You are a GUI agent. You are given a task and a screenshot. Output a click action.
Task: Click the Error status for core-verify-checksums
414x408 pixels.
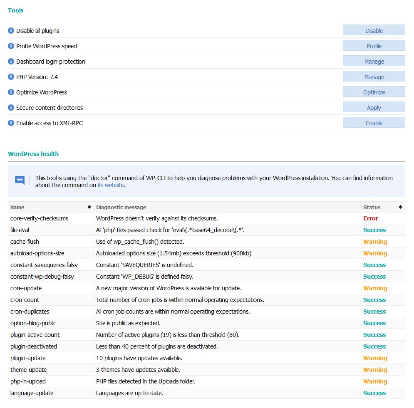pos(370,218)
